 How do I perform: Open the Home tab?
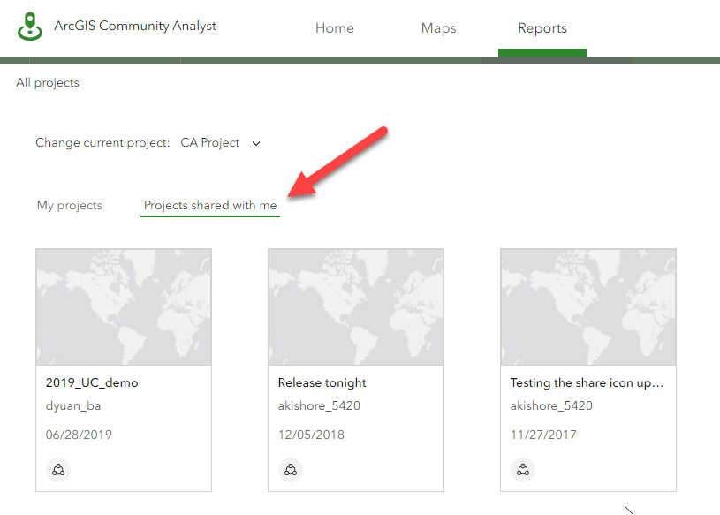(x=334, y=28)
